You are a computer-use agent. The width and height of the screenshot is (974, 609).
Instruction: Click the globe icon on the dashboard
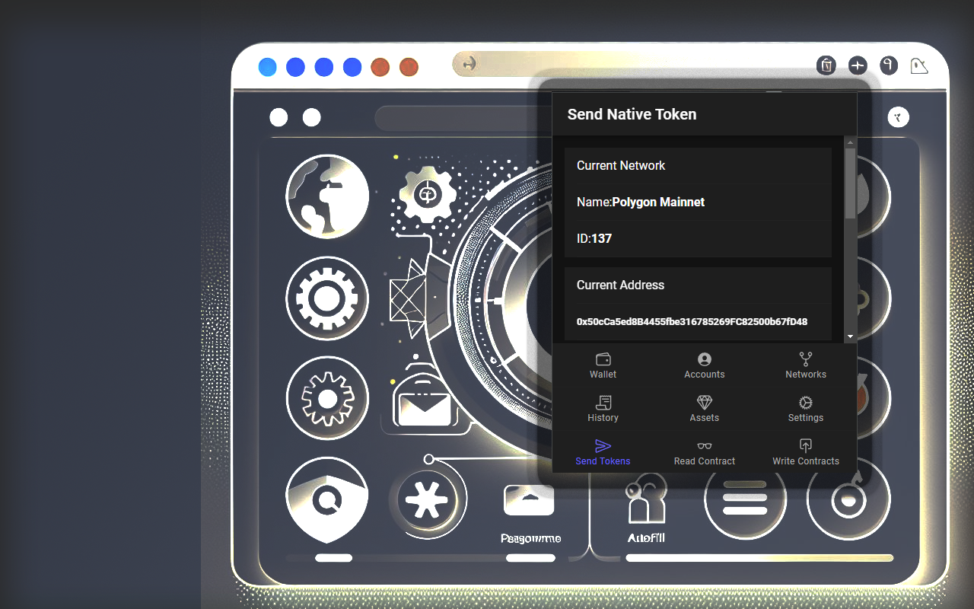pyautogui.click(x=327, y=196)
